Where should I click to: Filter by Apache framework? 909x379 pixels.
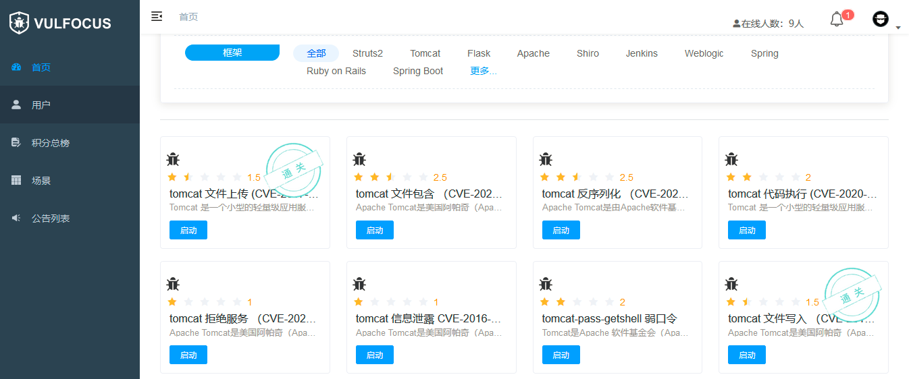pyautogui.click(x=534, y=53)
